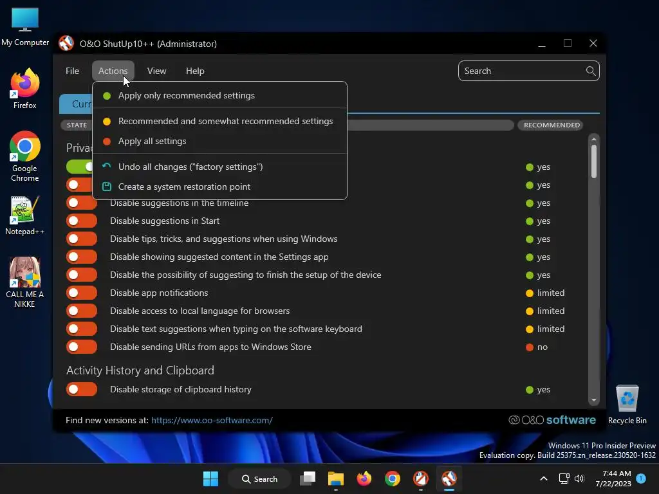The height and width of the screenshot is (494, 659).
Task: Open the Help menu
Action: click(195, 71)
